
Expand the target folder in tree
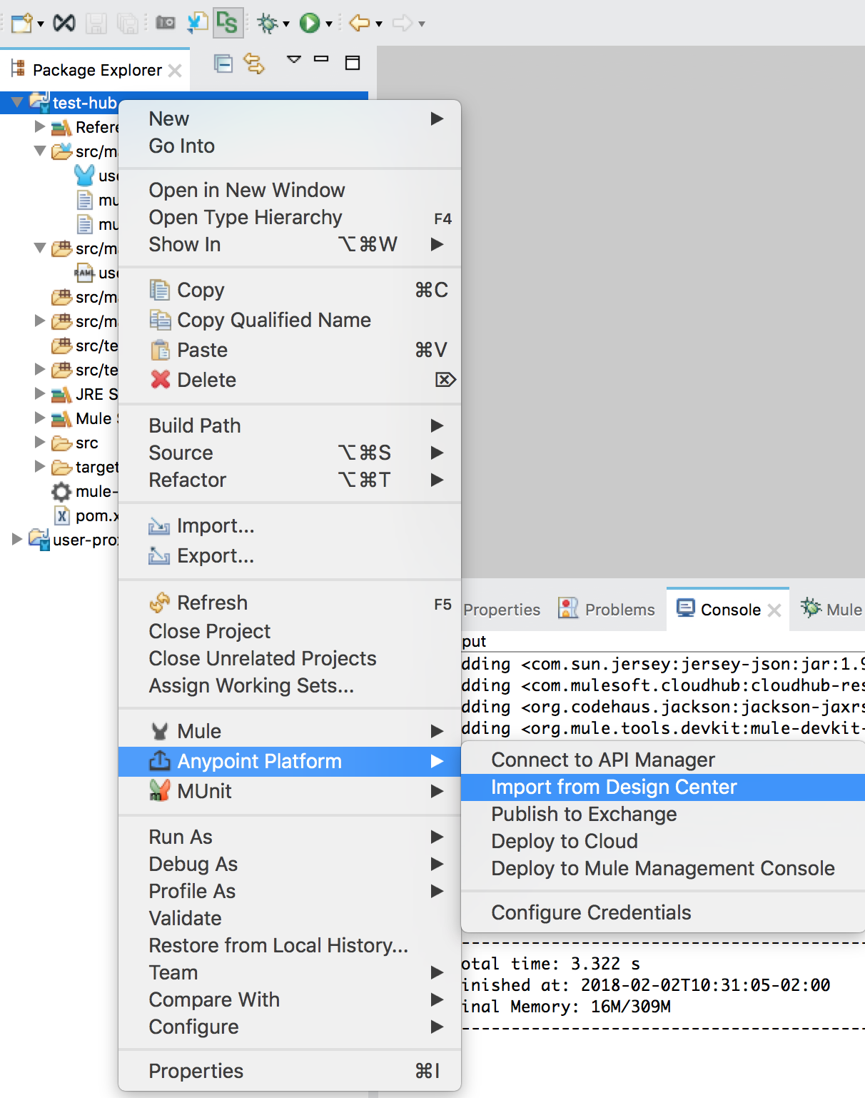click(40, 466)
